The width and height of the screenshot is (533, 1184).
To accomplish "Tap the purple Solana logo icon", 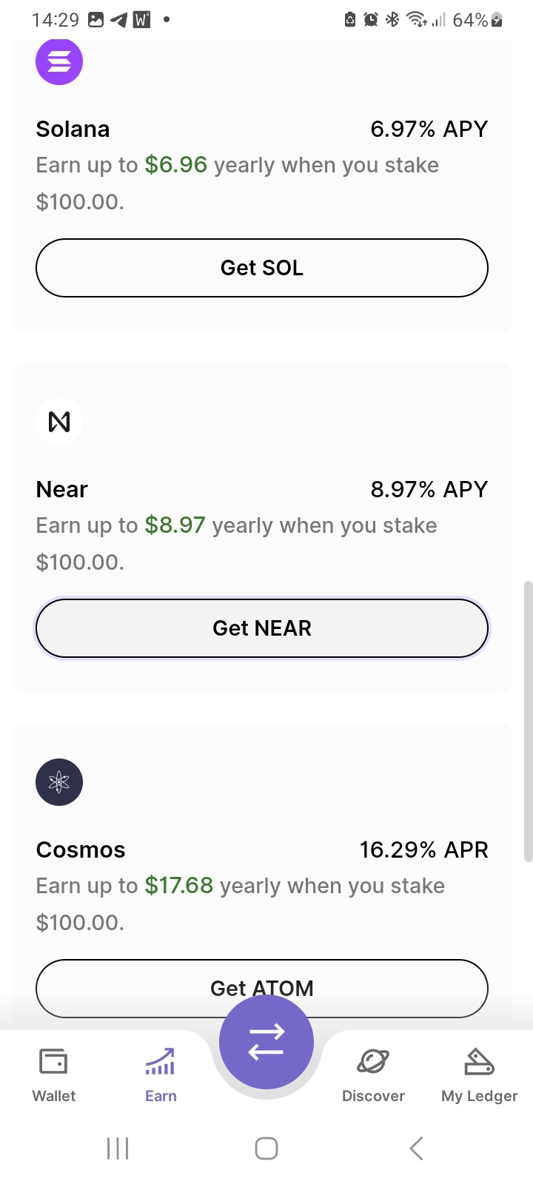I will 59,61.
